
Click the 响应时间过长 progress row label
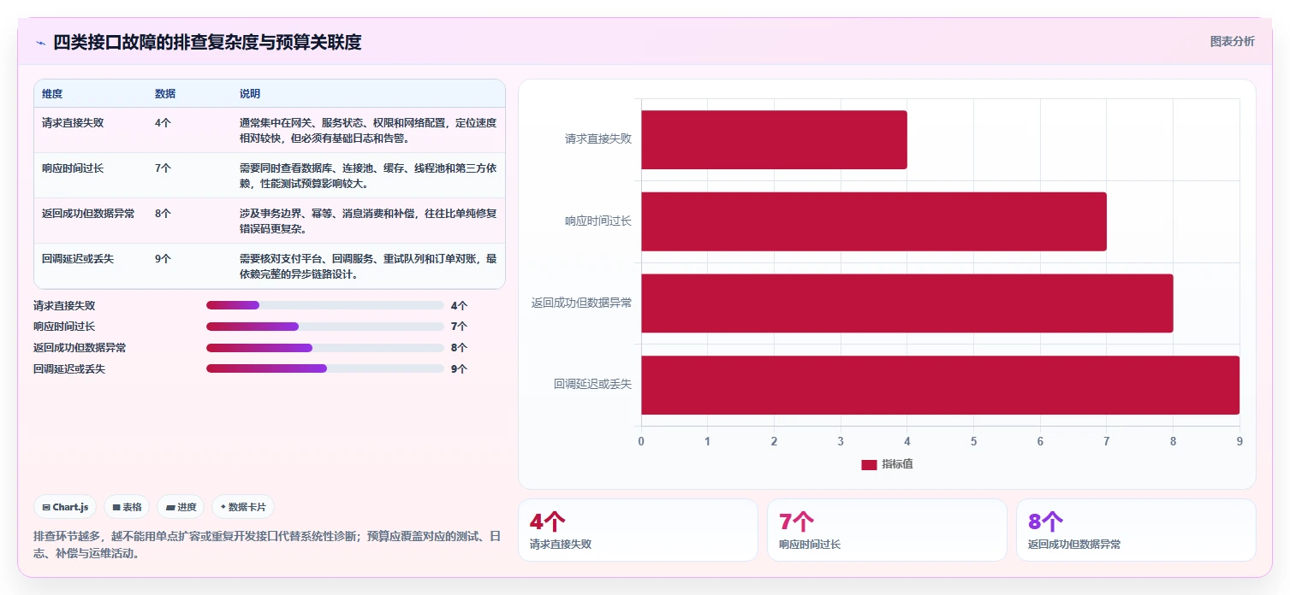click(64, 327)
